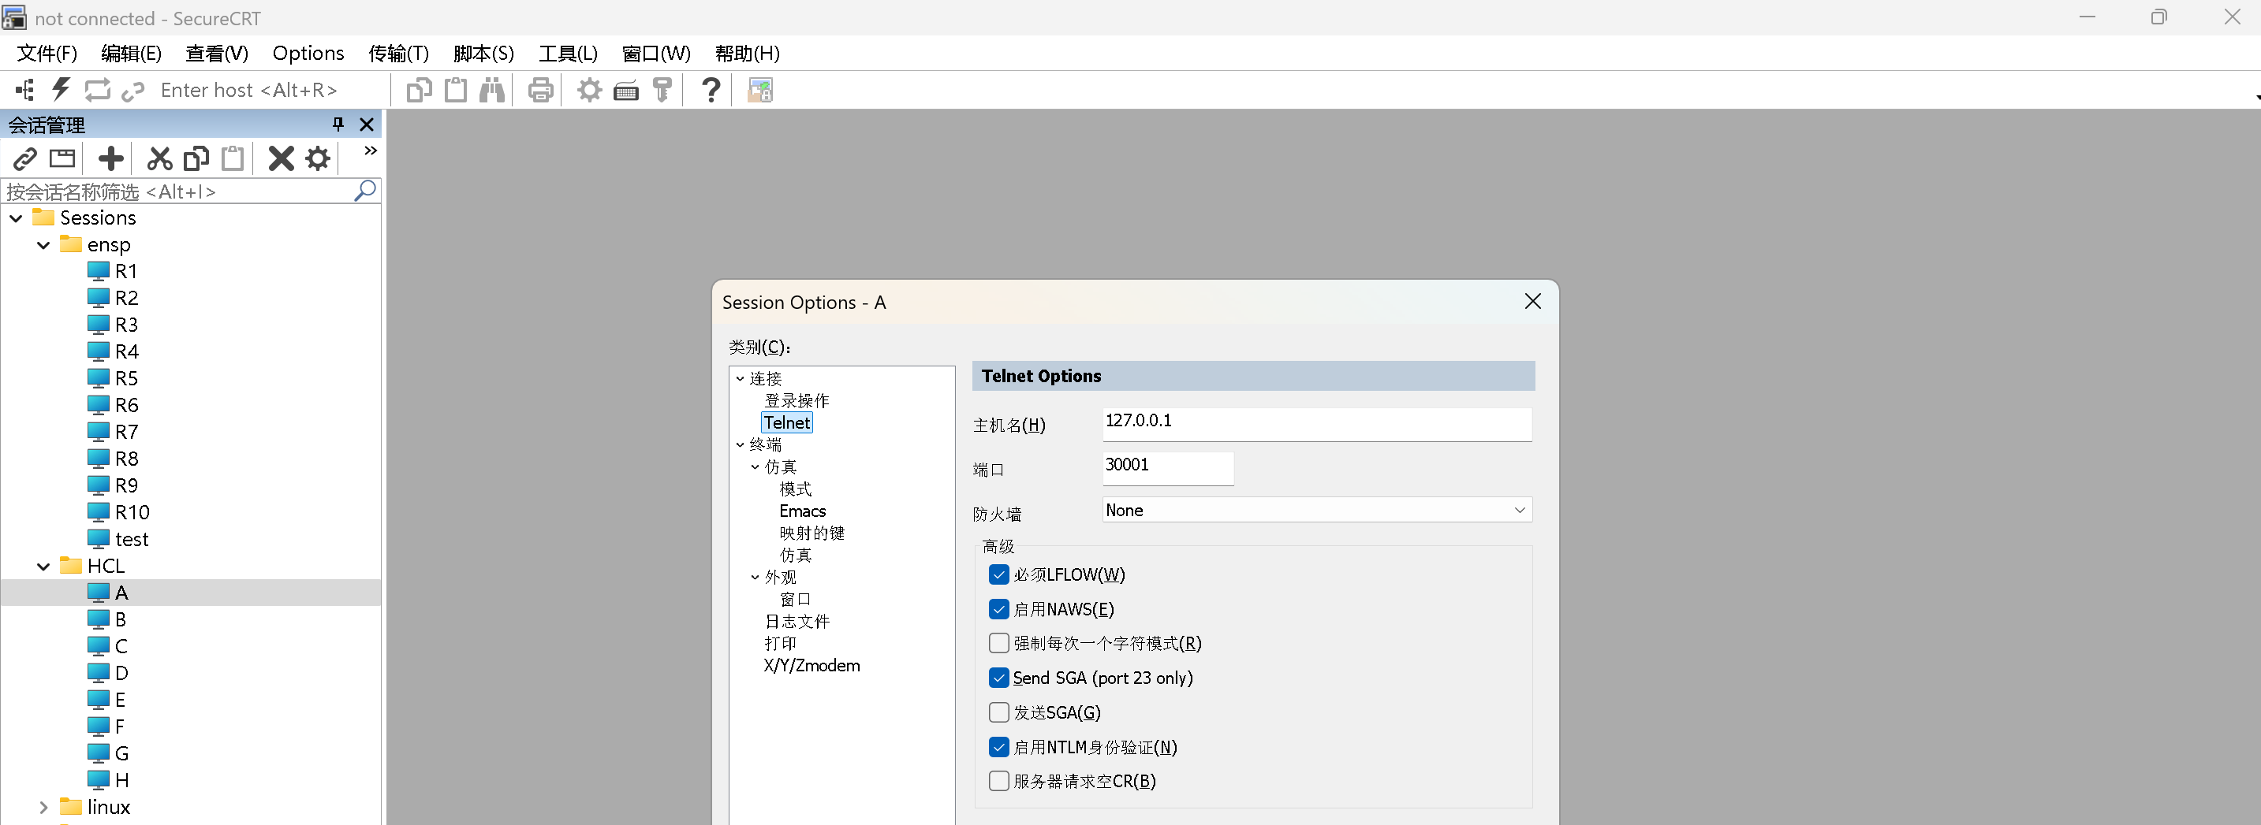The height and width of the screenshot is (825, 2261).
Task: Click the Session Manager toggle toolbar icon
Action: point(24,89)
